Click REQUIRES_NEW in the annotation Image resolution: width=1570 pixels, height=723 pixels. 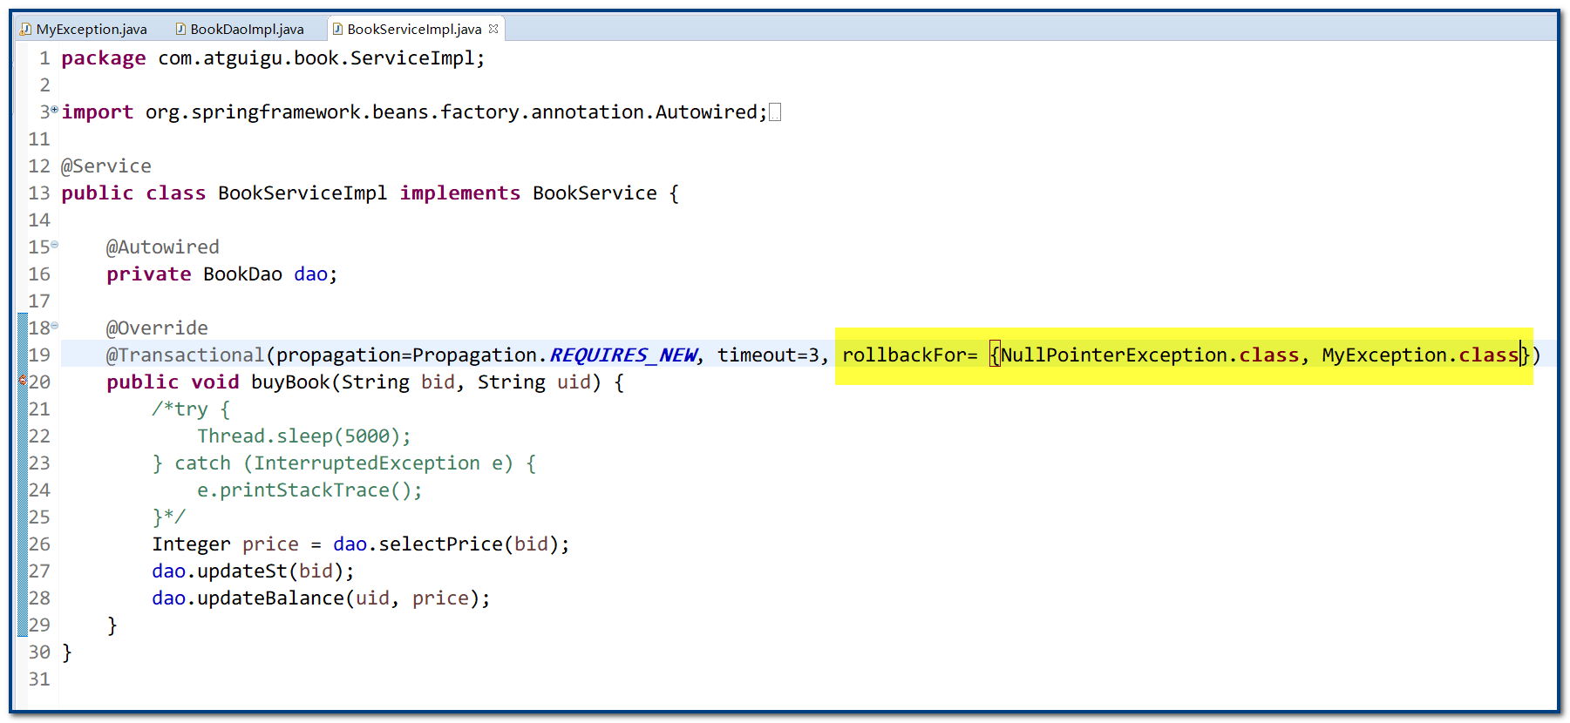click(x=623, y=355)
